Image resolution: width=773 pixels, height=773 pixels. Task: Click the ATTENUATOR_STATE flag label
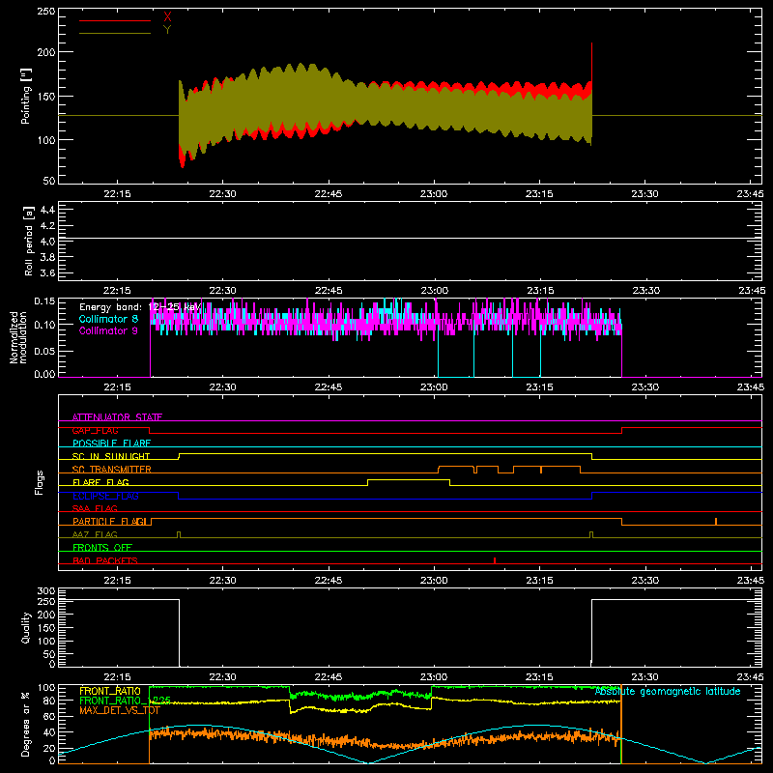point(117,417)
